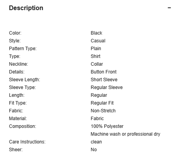The height and width of the screenshot is (159, 181).
Task: Click the Regular Sleeve value
Action: point(107,87)
